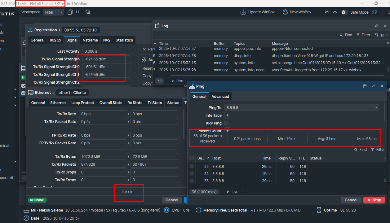The width and height of the screenshot is (390, 223).
Task: Click the Update WinBox download icon
Action: click(243, 12)
